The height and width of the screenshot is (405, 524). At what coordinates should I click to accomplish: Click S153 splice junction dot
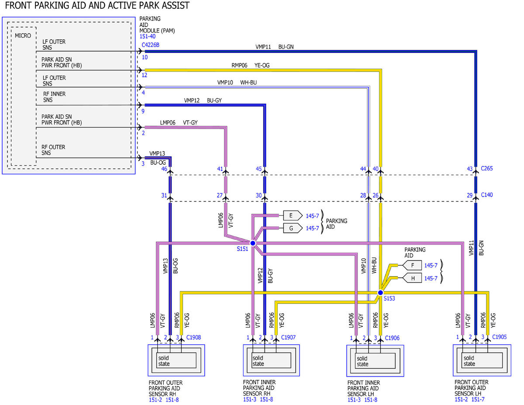(x=380, y=293)
